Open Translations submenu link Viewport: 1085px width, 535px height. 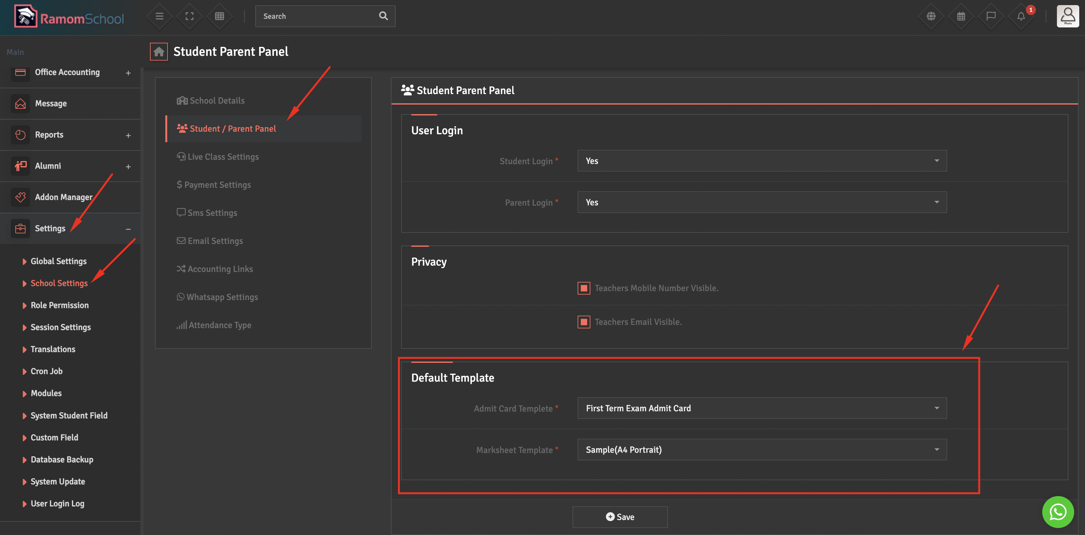[53, 349]
